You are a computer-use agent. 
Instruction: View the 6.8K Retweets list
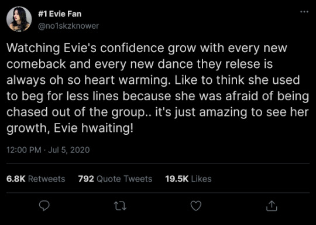point(36,179)
